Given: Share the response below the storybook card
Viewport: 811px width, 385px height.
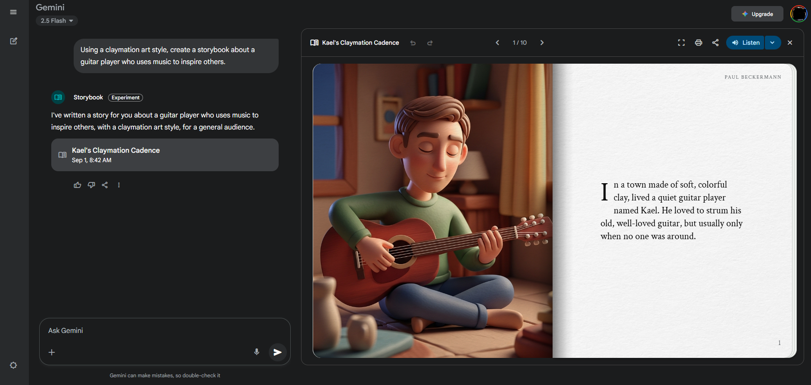Looking at the screenshot, I should (105, 185).
